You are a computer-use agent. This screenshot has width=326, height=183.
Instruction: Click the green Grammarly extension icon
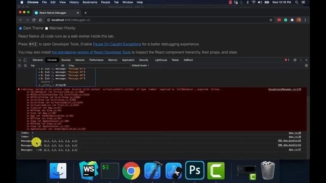286,20
